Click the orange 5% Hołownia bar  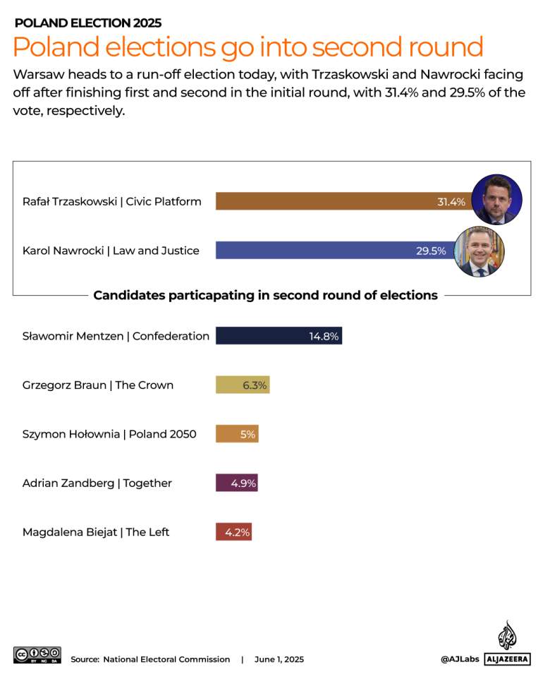pos(237,434)
